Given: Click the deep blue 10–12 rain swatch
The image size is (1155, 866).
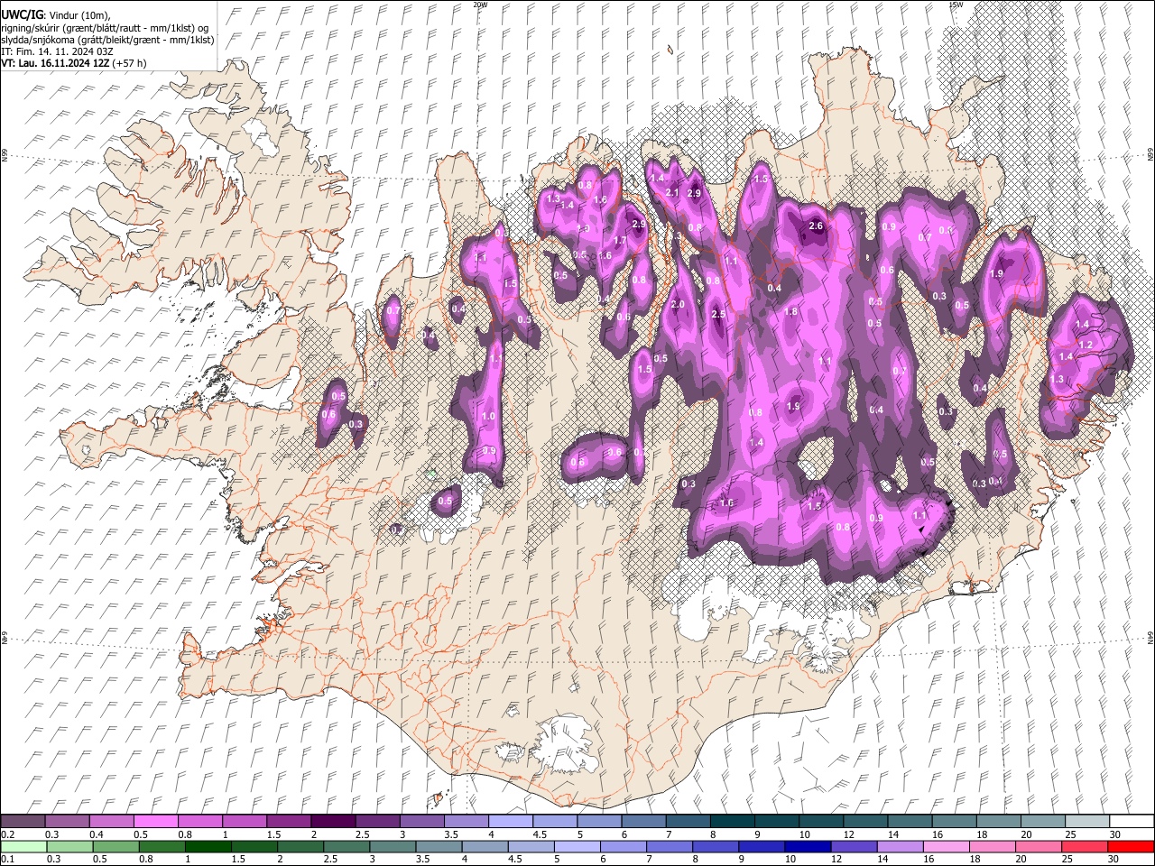Looking at the screenshot, I should pyautogui.click(x=808, y=846).
